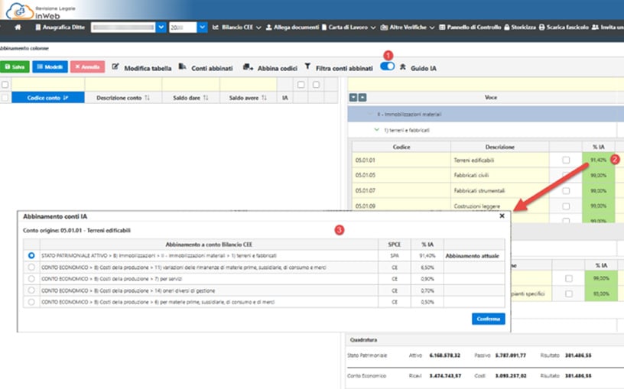Sort by Codice conto column header

pyautogui.click(x=47, y=98)
